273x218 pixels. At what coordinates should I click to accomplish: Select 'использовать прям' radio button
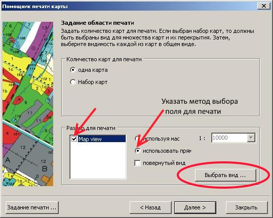[x=137, y=151]
